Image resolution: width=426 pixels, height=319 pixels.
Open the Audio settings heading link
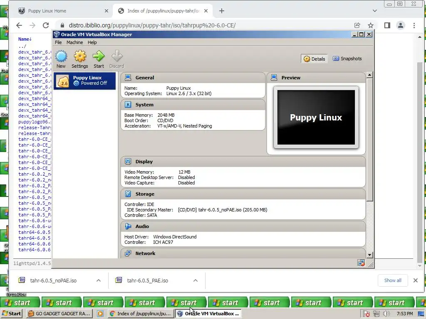point(142,226)
